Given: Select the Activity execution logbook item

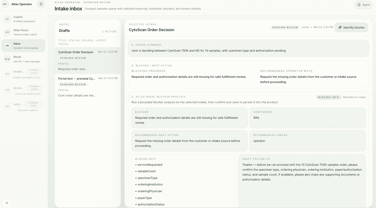Looking at the screenshot, I should [x=23, y=106].
